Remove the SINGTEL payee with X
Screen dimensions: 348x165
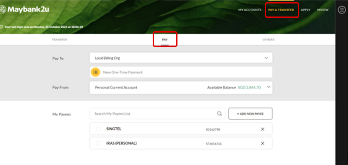(x=262, y=129)
